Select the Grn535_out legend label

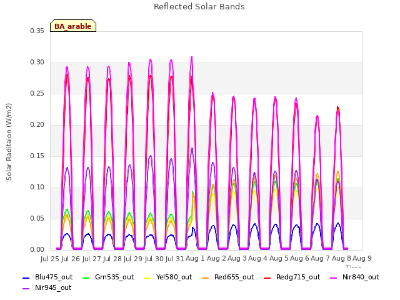tap(114, 277)
